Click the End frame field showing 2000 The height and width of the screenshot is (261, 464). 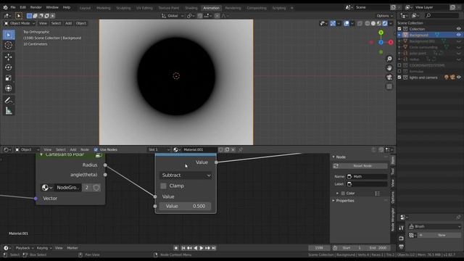point(378,248)
